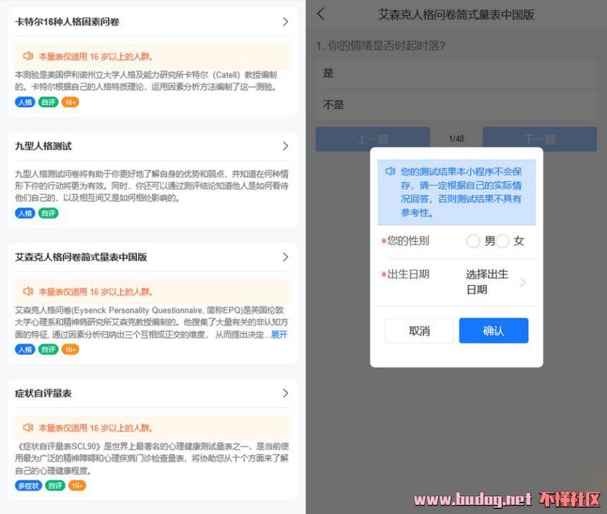Click the 多症状 tag badge
Viewport: 607px width, 514px height.
point(28,486)
